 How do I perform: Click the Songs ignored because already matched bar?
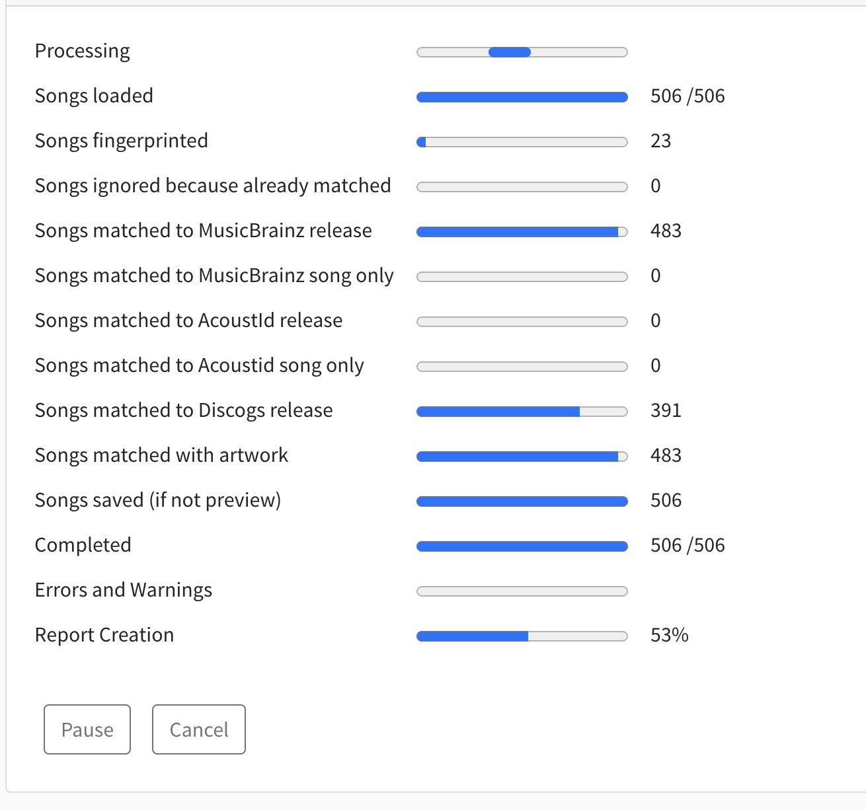[x=522, y=187]
